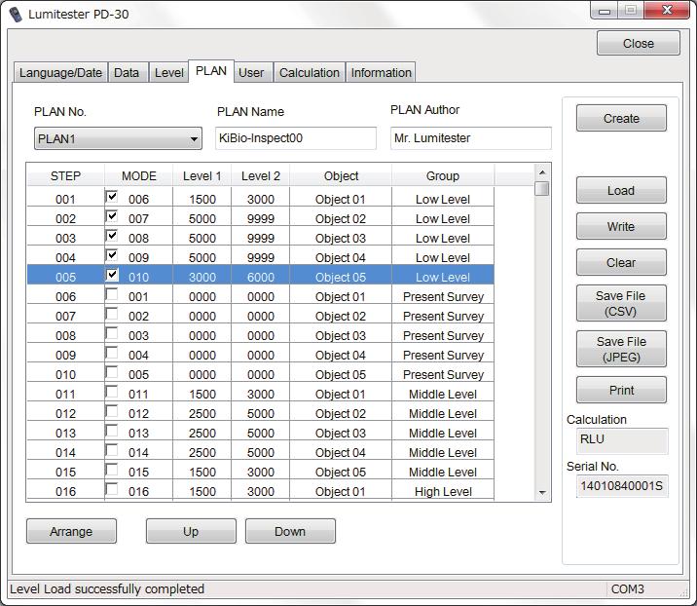
Task: Click the step list scrollbar thumb
Action: tap(542, 188)
